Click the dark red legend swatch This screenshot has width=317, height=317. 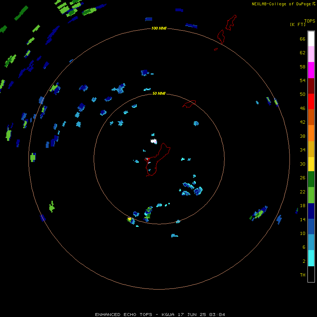coord(311,86)
